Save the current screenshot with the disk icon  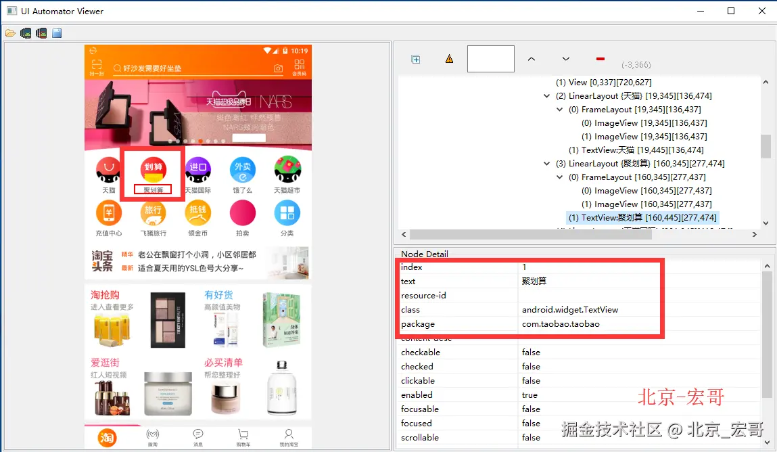click(57, 33)
